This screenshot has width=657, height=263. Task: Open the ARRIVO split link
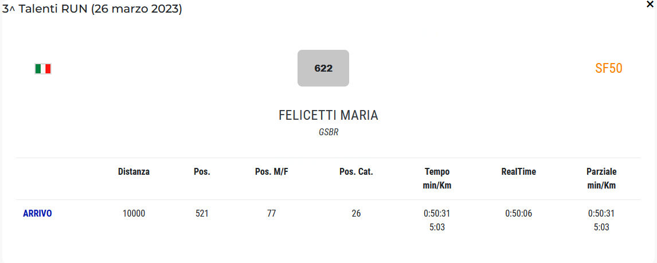tap(37, 213)
